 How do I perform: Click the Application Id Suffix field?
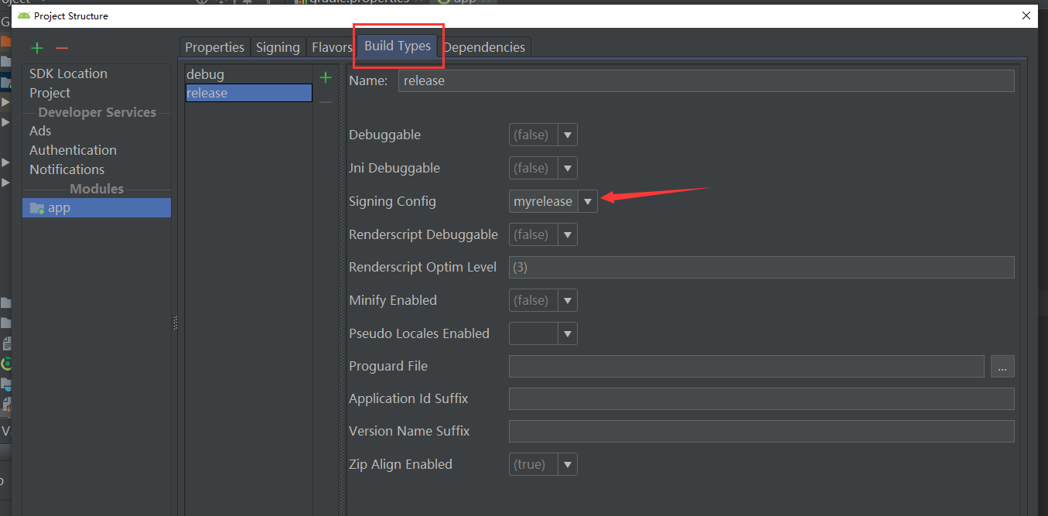click(761, 399)
